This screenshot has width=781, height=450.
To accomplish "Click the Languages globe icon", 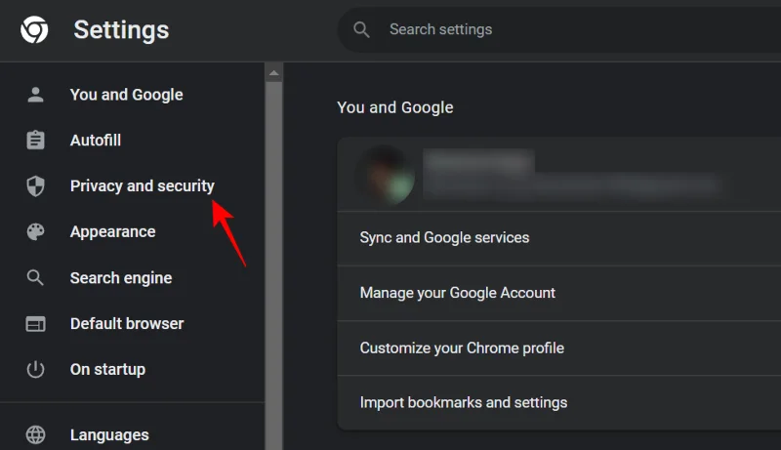I will (x=36, y=435).
